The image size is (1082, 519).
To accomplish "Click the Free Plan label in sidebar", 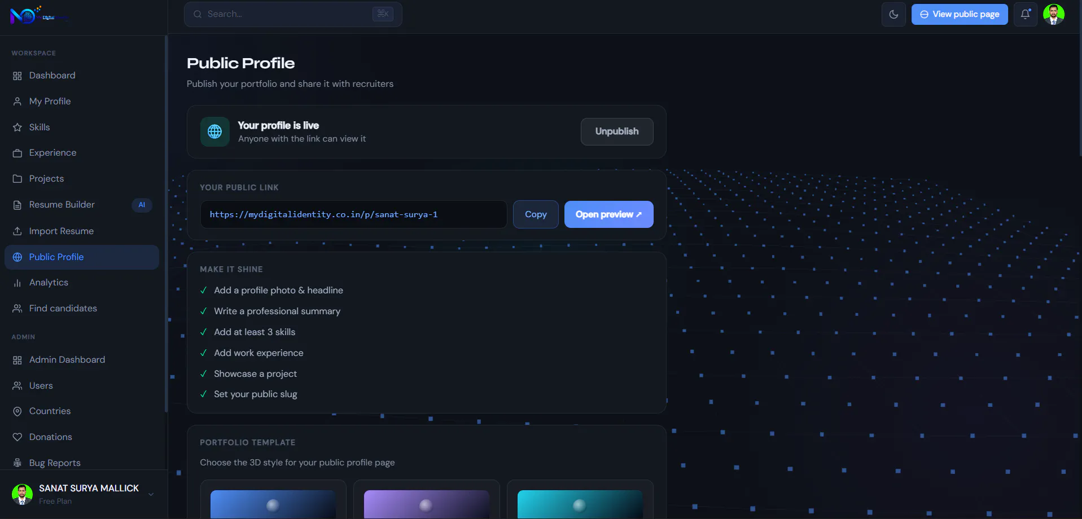I will (55, 502).
